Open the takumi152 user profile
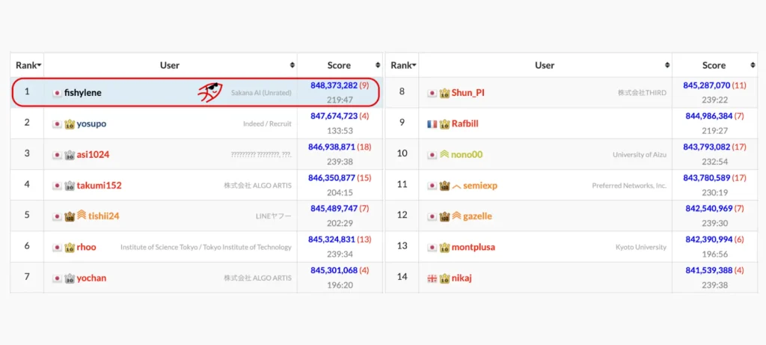 (x=99, y=185)
